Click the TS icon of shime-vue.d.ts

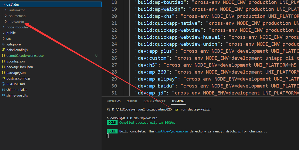[3, 95]
